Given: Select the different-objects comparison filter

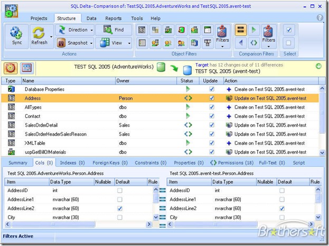Looking at the screenshot, I should [x=253, y=43].
